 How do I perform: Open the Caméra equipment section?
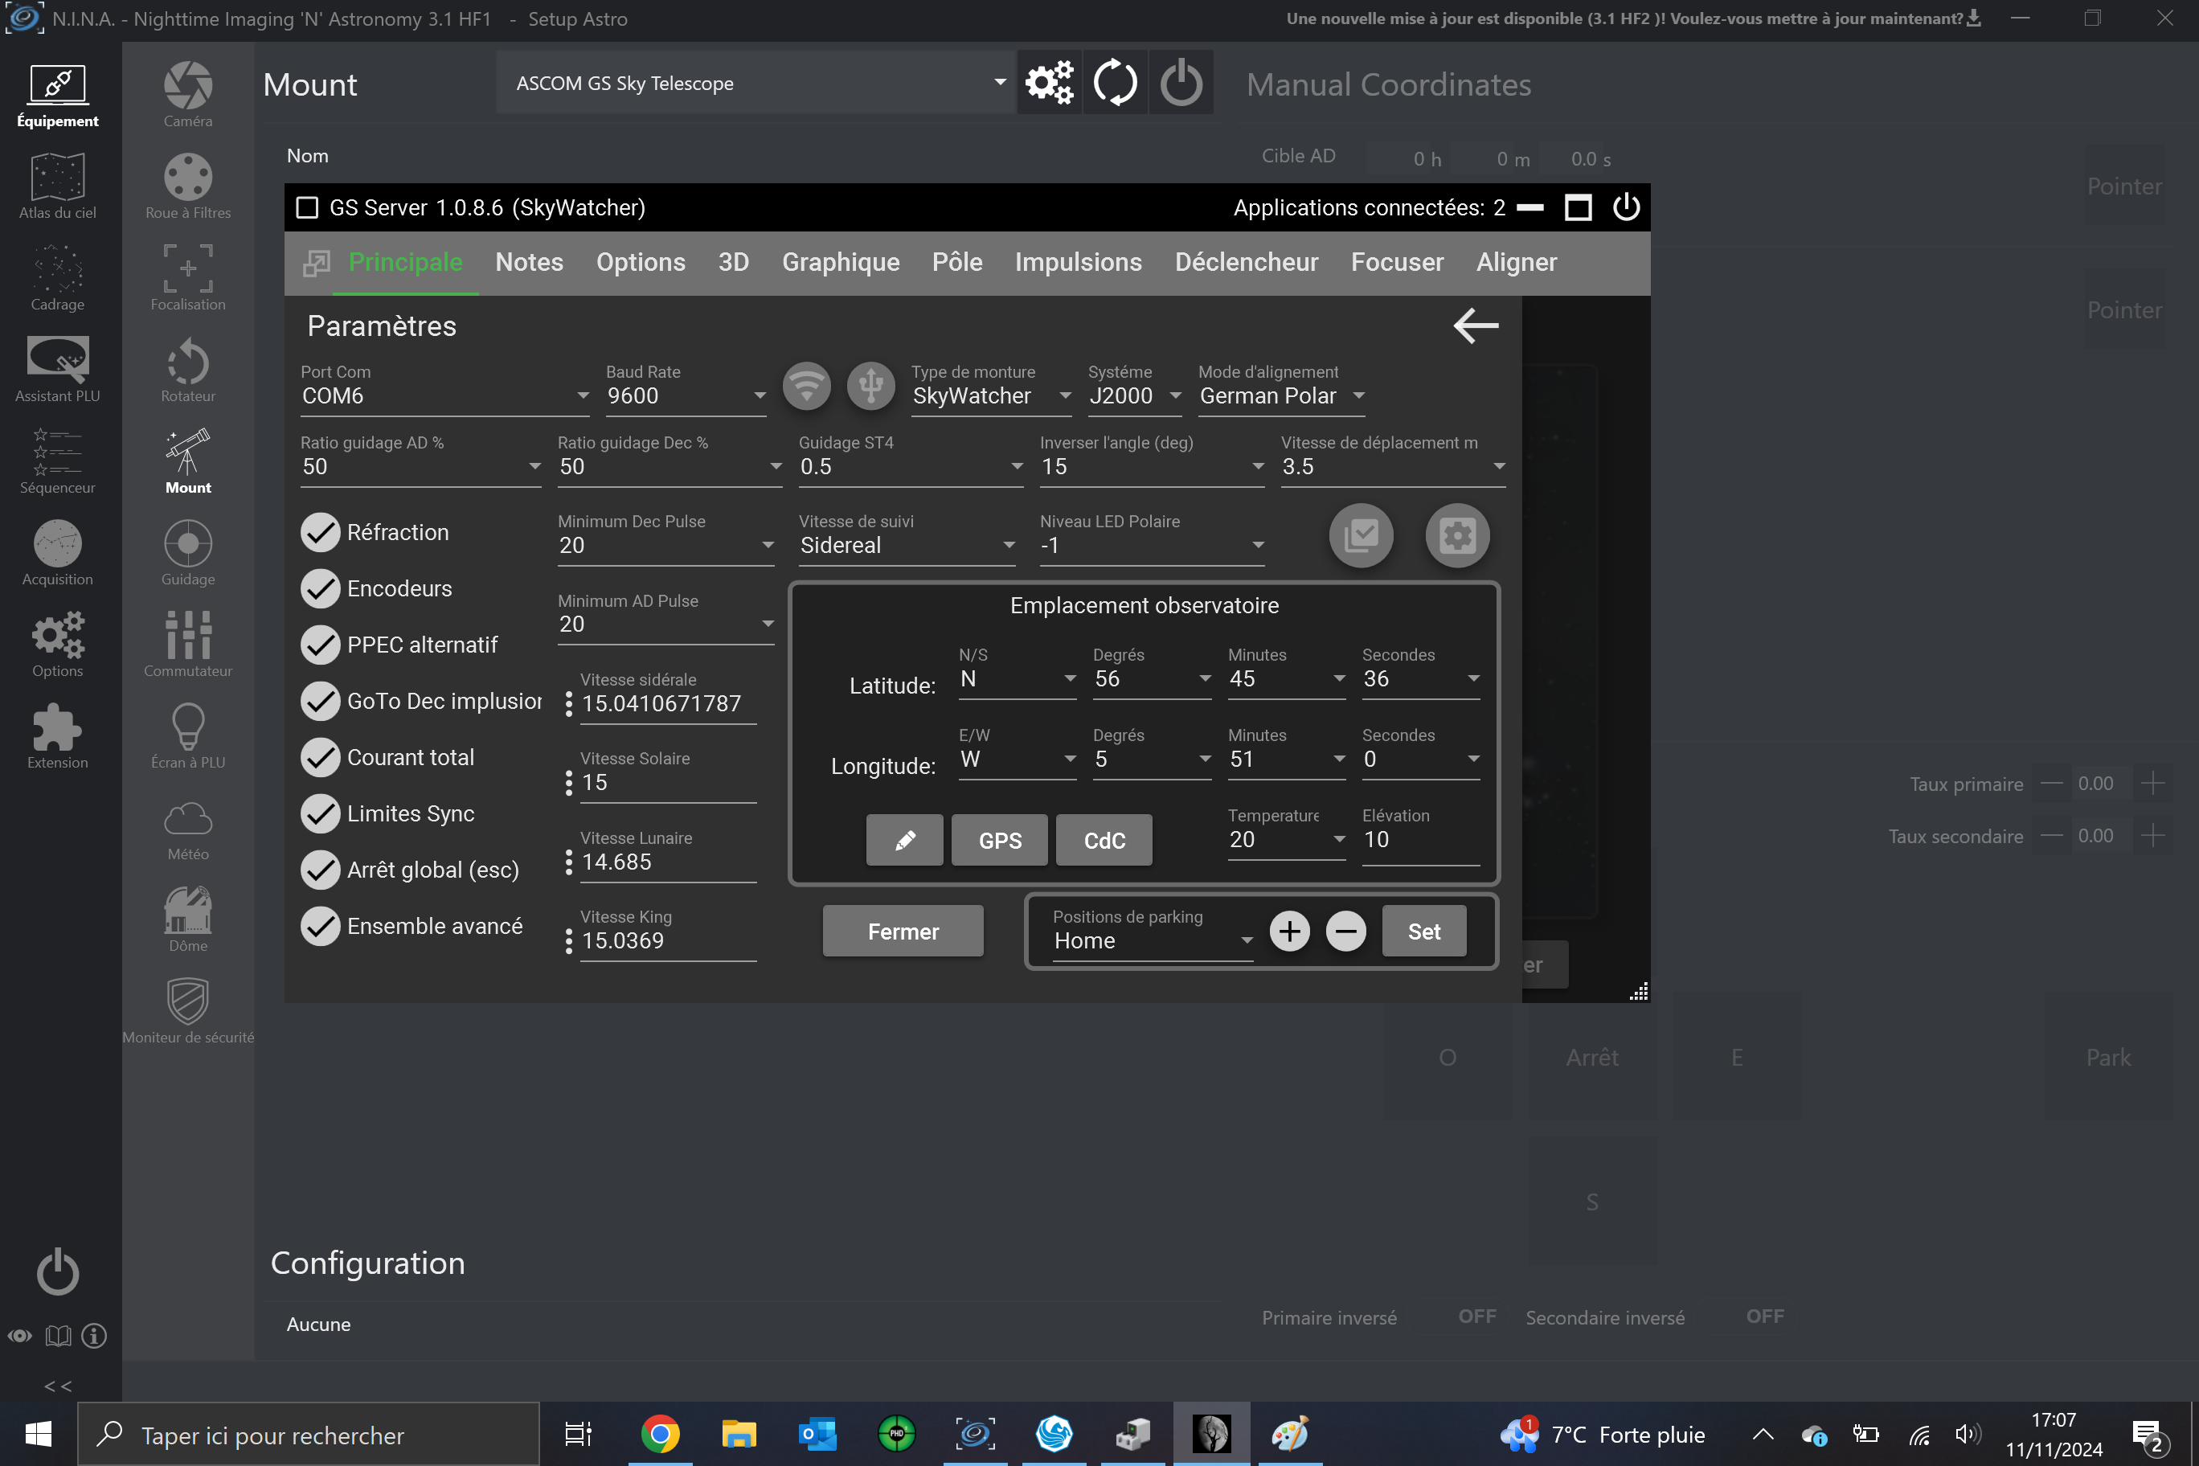click(x=188, y=94)
